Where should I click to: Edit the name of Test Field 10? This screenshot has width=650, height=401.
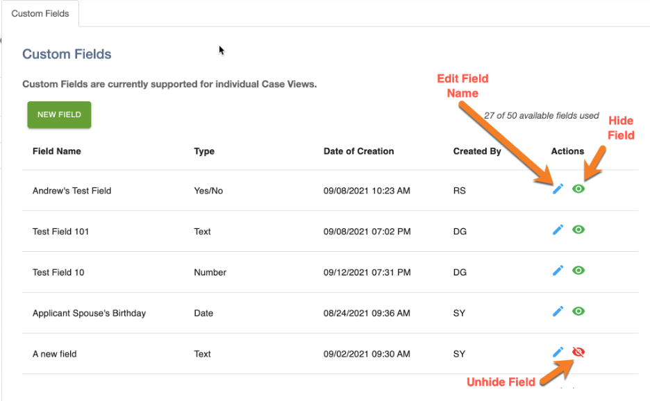tap(558, 271)
